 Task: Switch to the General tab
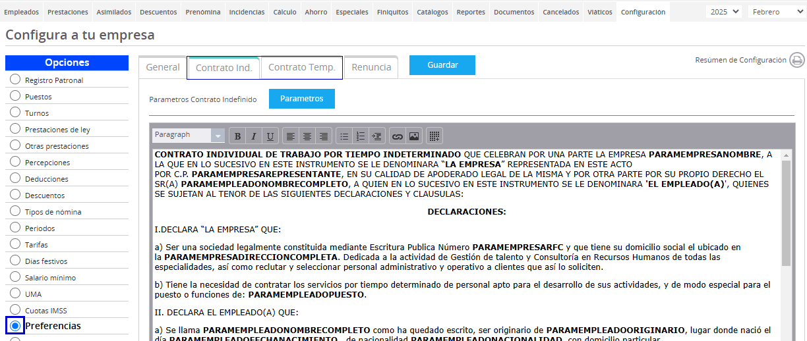click(x=163, y=67)
